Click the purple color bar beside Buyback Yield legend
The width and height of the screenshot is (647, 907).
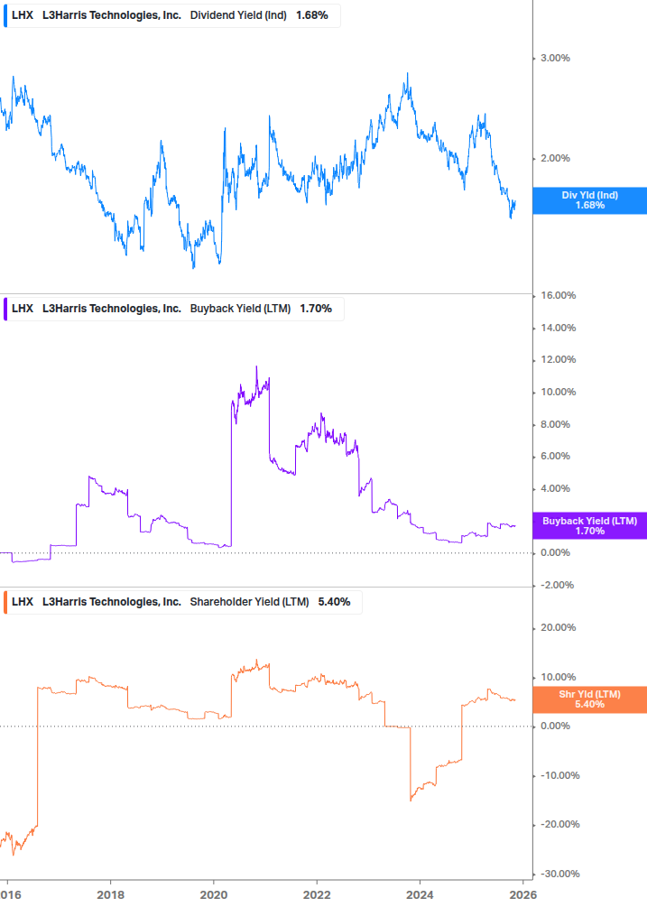coord(5,309)
